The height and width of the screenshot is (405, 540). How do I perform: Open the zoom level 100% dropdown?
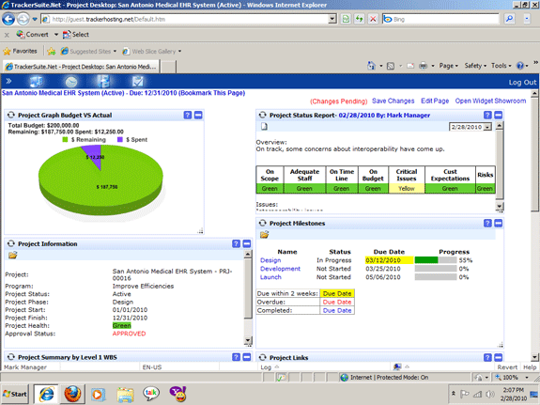click(x=527, y=378)
